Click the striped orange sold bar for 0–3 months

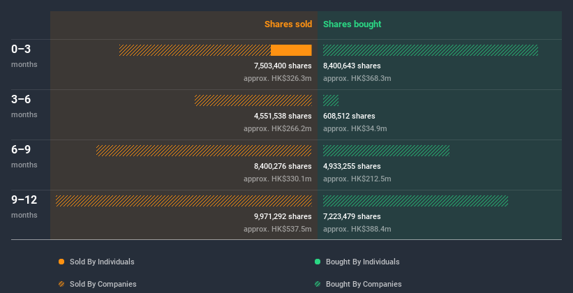tap(195, 50)
